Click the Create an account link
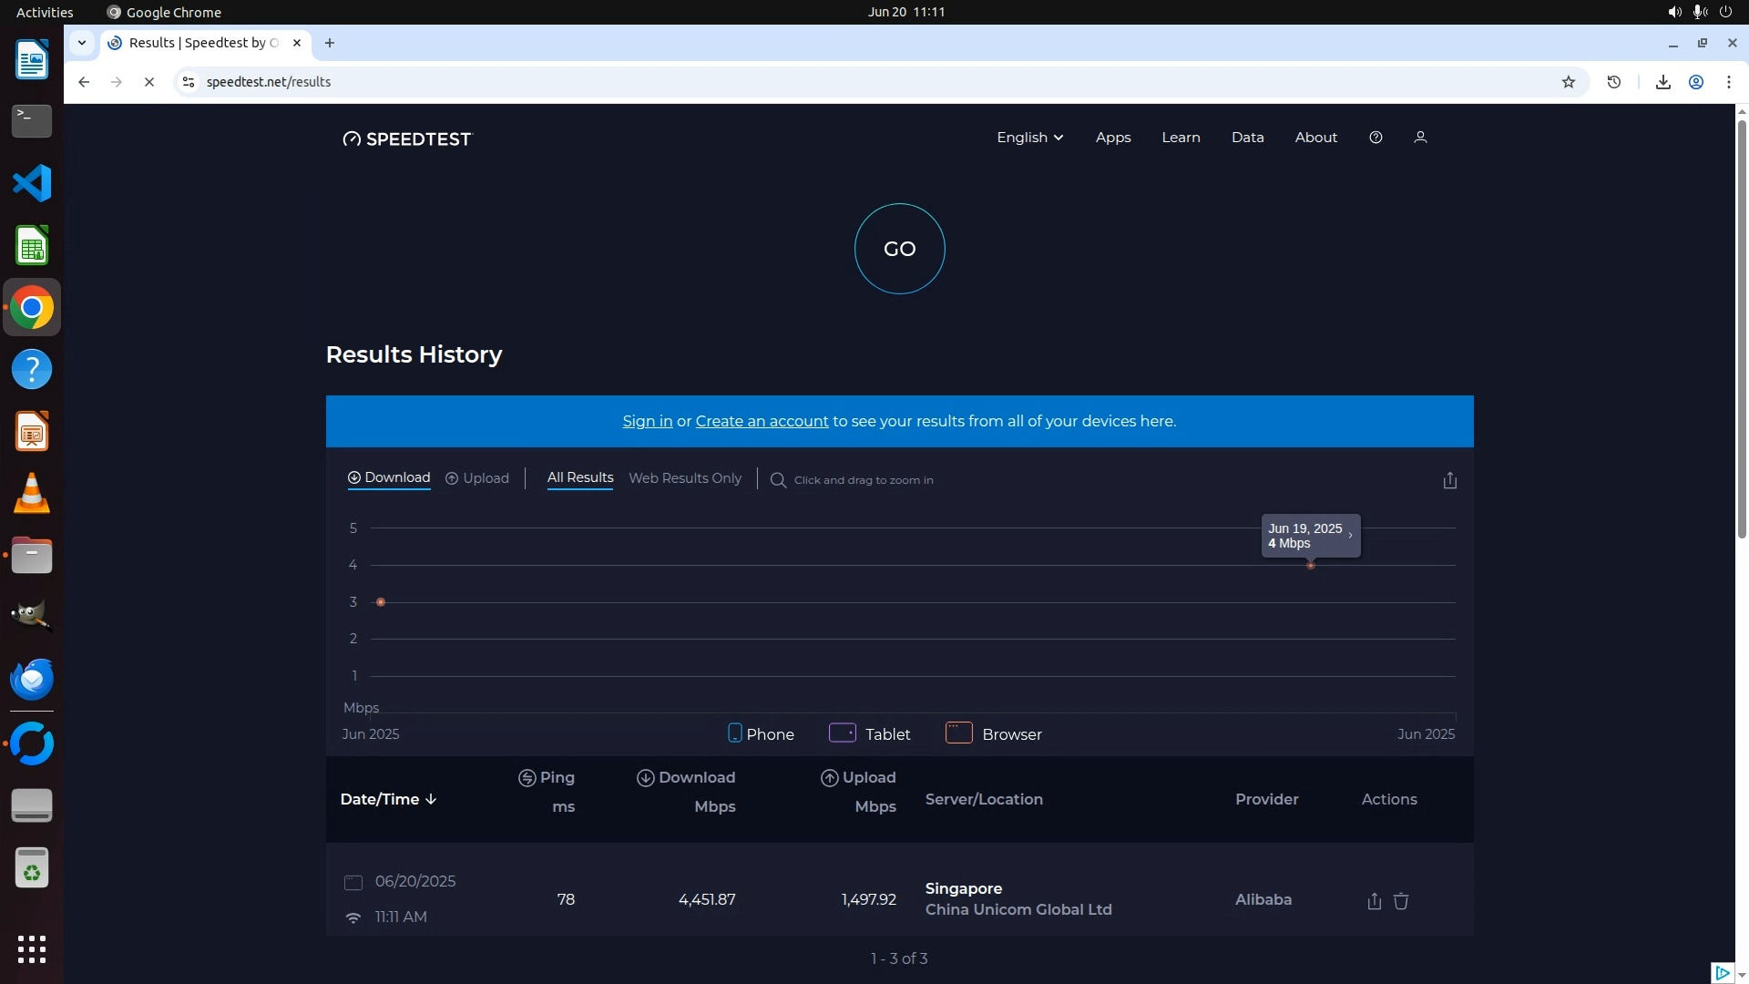1749x984 pixels. pyautogui.click(x=762, y=421)
